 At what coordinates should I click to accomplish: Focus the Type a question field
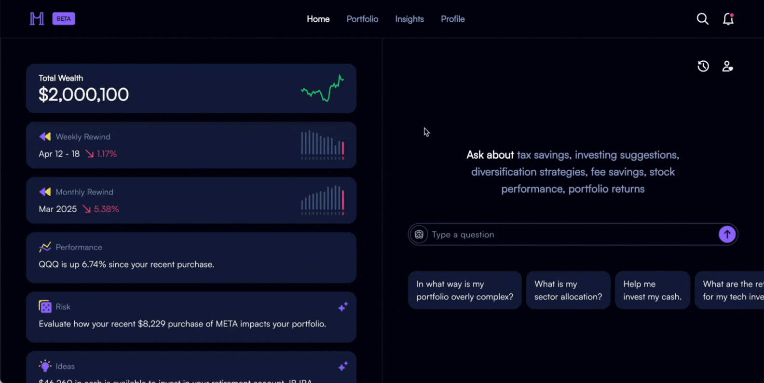tap(573, 234)
